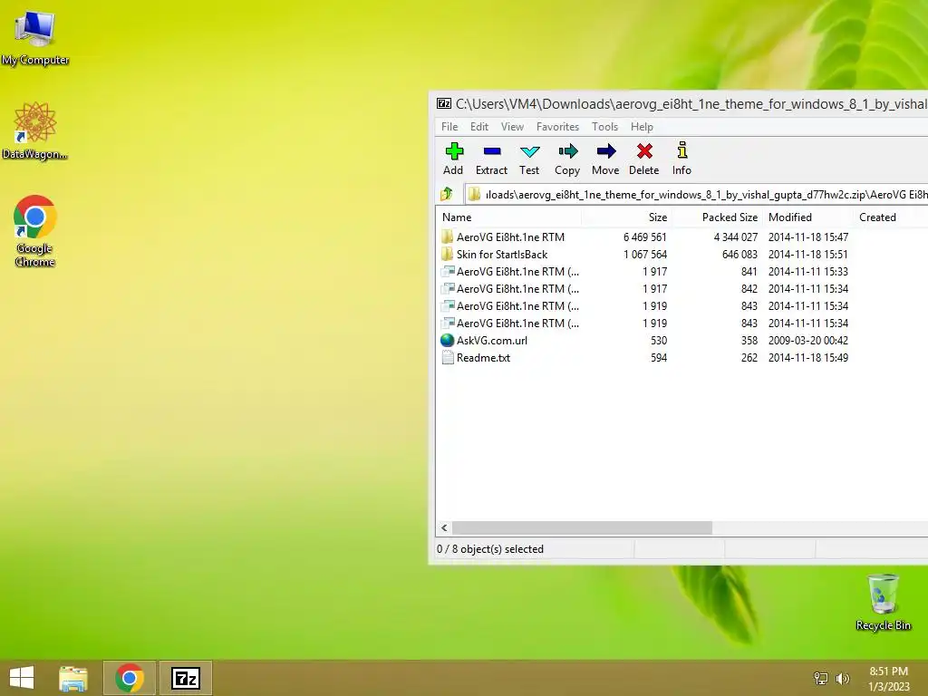This screenshot has height=696, width=928.
Task: Click the 7z icon in the title bar
Action: tap(444, 103)
